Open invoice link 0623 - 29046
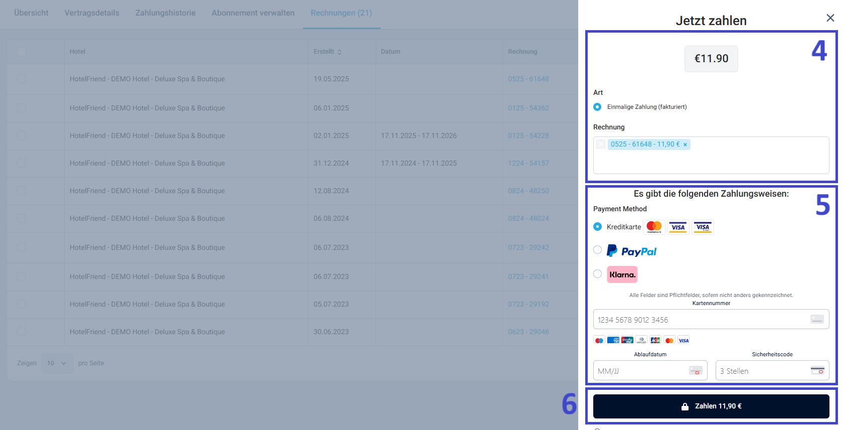 point(529,332)
